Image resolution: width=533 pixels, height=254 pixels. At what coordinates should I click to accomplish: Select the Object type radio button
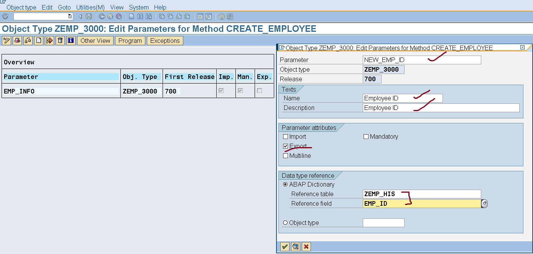tap(285, 223)
